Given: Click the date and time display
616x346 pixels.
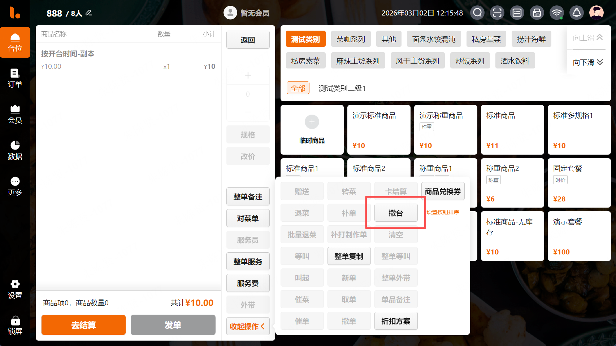Looking at the screenshot, I should (x=422, y=13).
